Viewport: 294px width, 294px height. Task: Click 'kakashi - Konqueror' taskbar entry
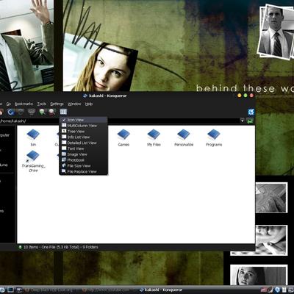tap(161, 290)
